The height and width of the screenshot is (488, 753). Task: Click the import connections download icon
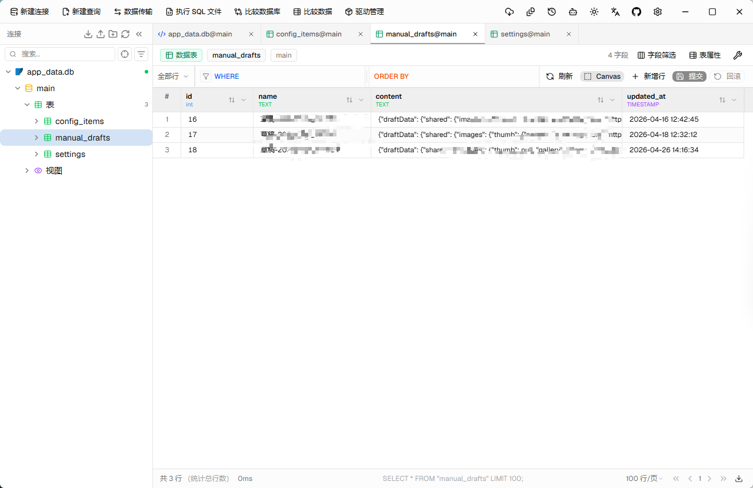coord(88,34)
